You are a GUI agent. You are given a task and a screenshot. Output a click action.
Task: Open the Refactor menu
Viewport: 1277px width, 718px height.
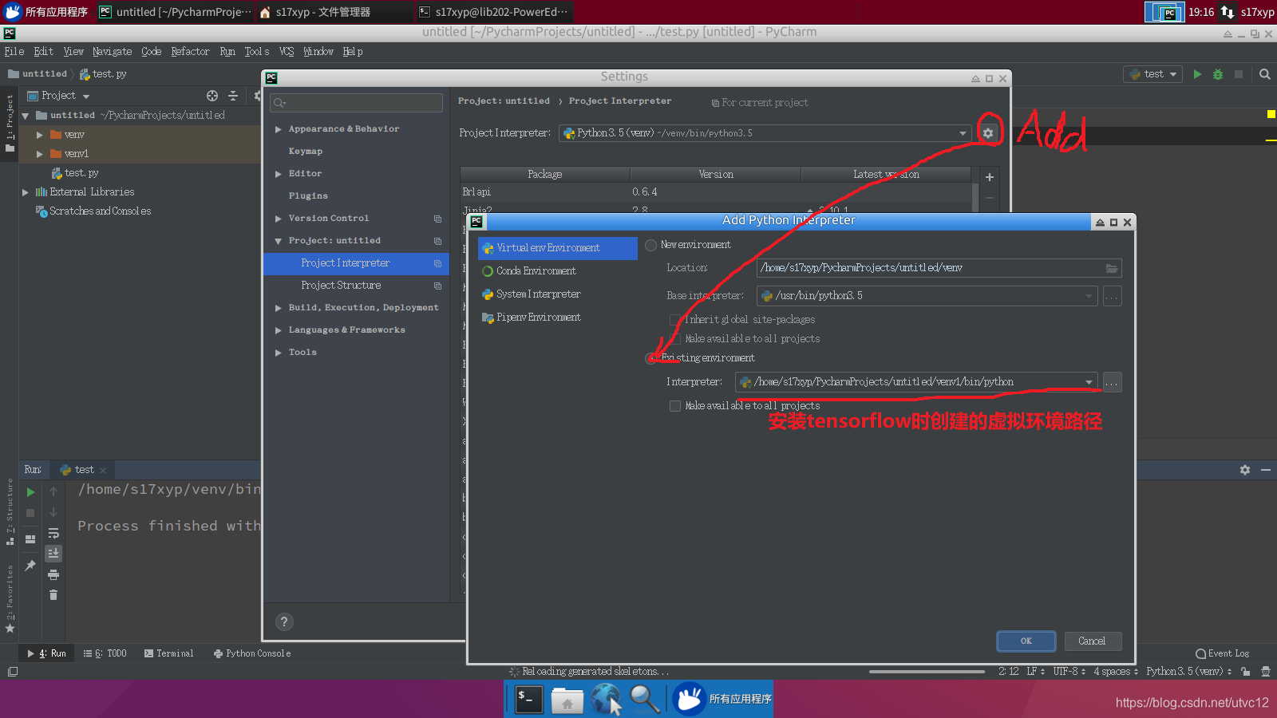click(x=190, y=52)
